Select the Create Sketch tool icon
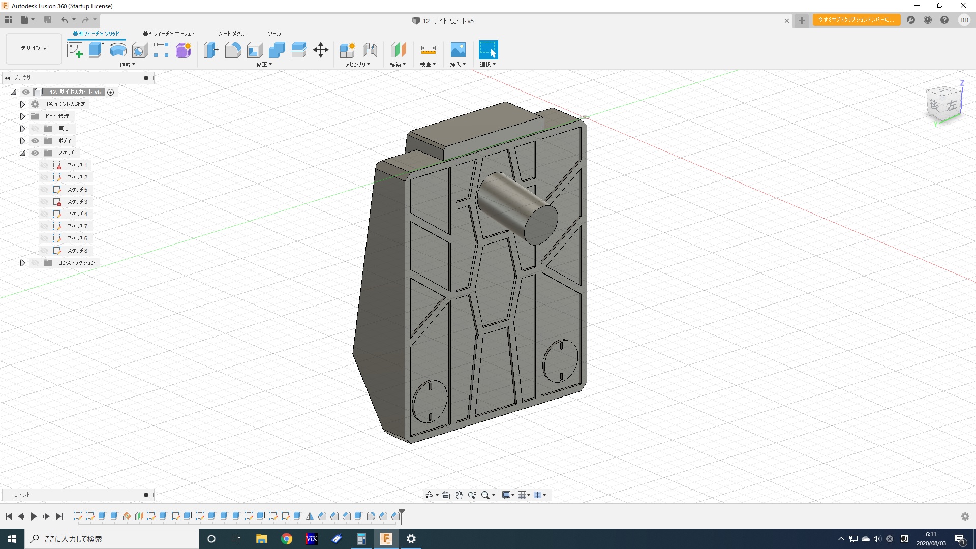This screenshot has height=549, width=976. pos(75,50)
